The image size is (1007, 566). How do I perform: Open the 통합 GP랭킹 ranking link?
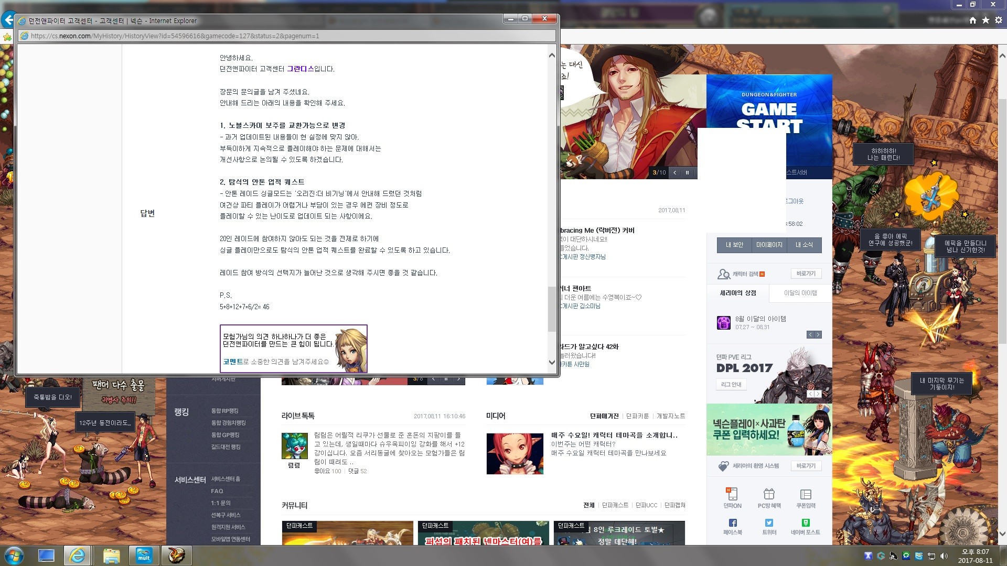(225, 435)
